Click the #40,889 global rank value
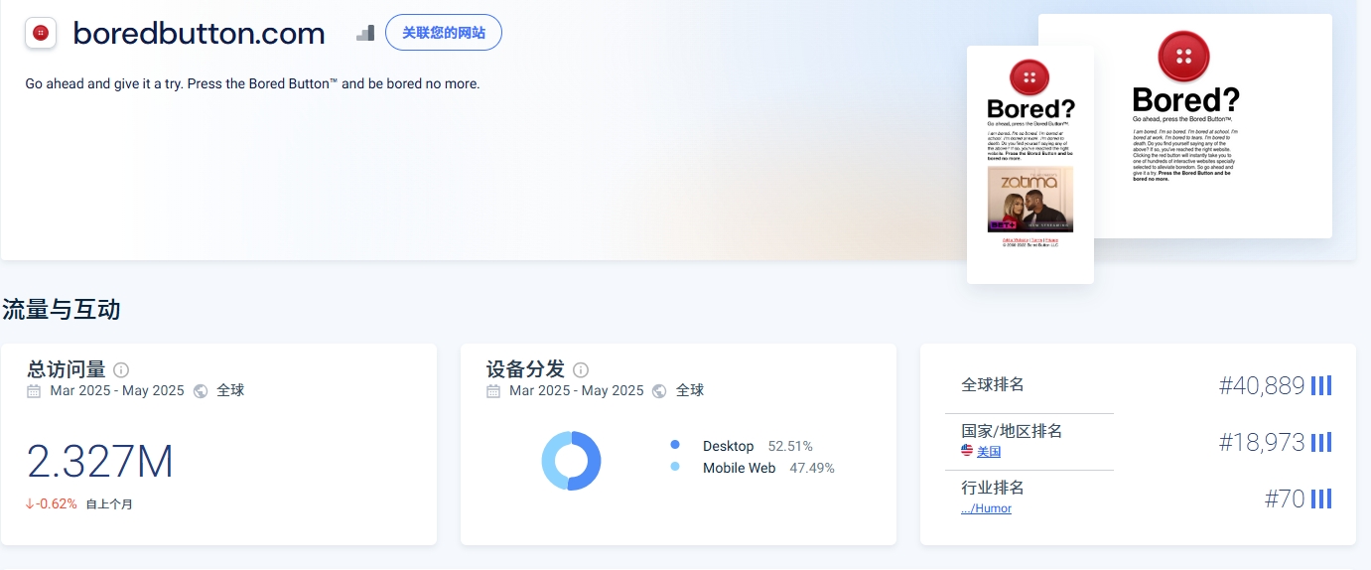 pos(1261,386)
